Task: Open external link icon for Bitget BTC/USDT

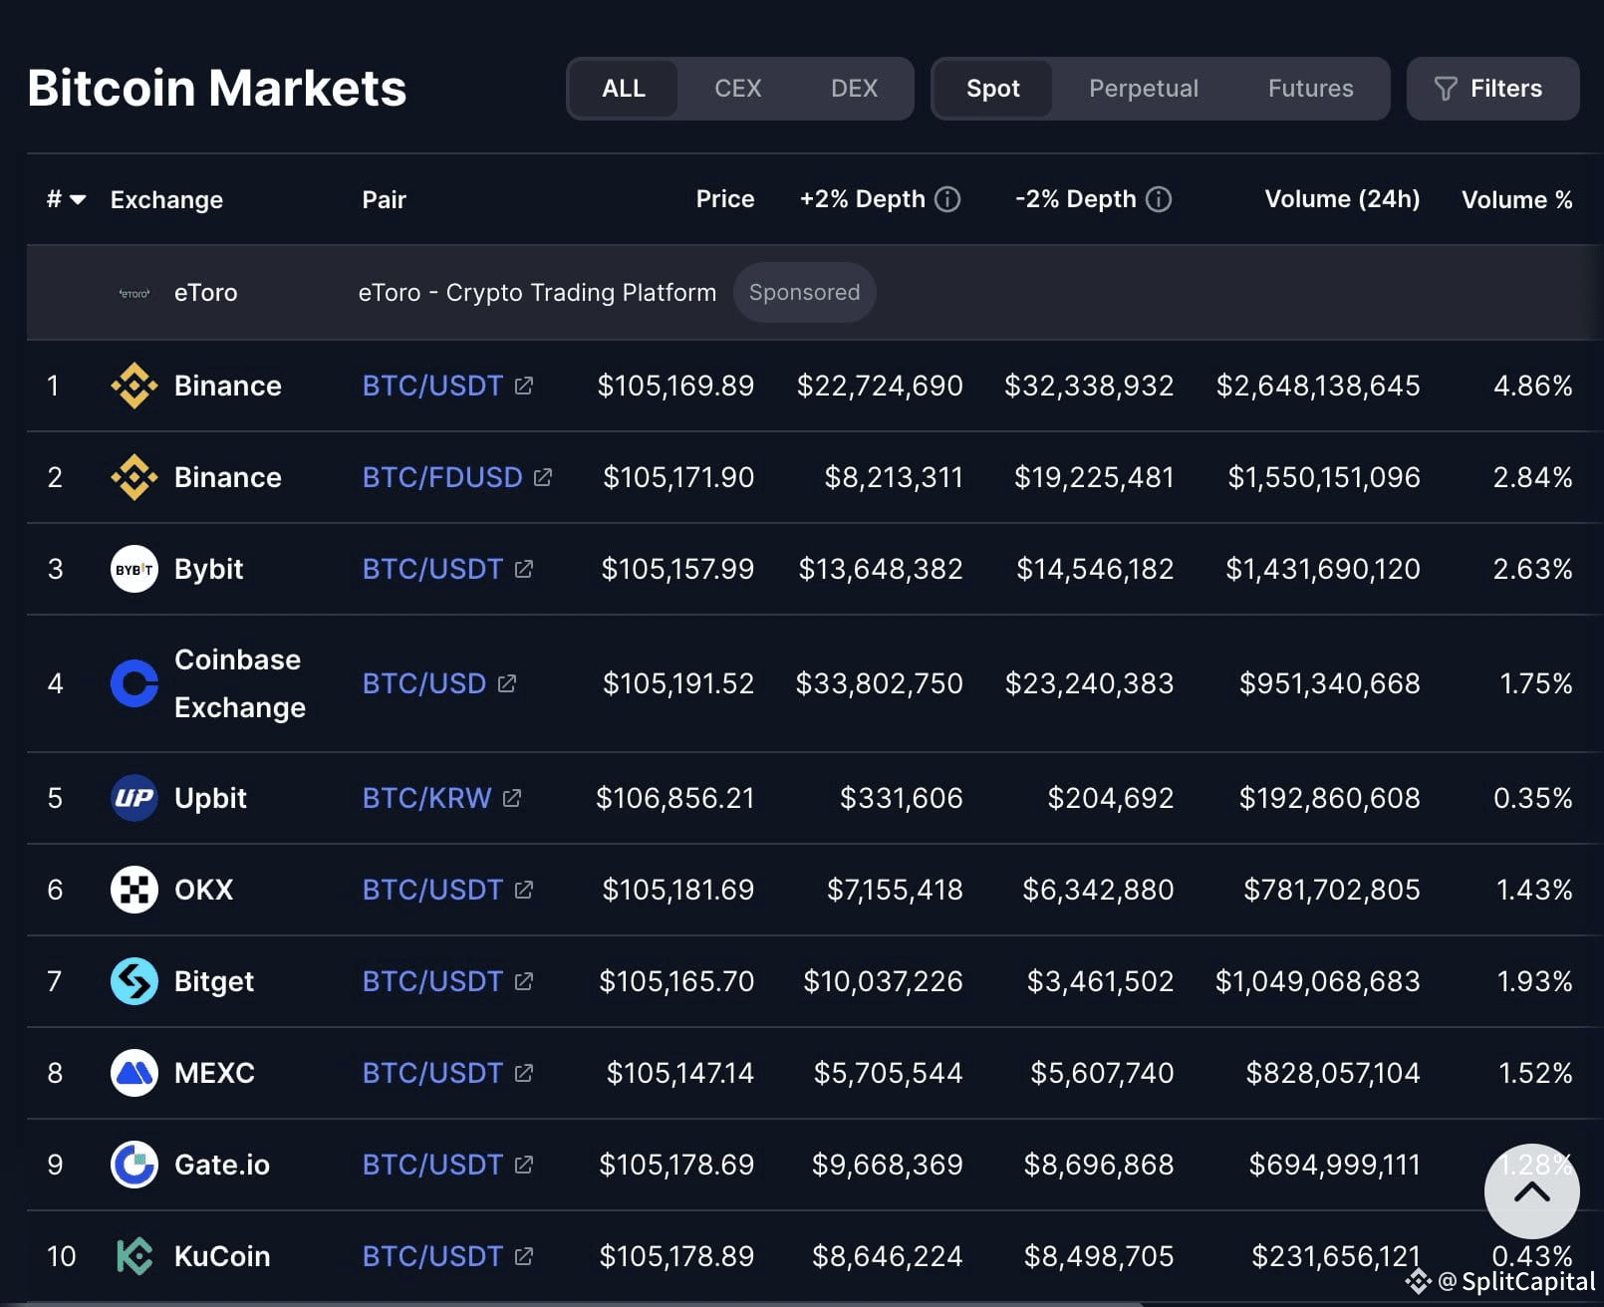Action: [524, 981]
